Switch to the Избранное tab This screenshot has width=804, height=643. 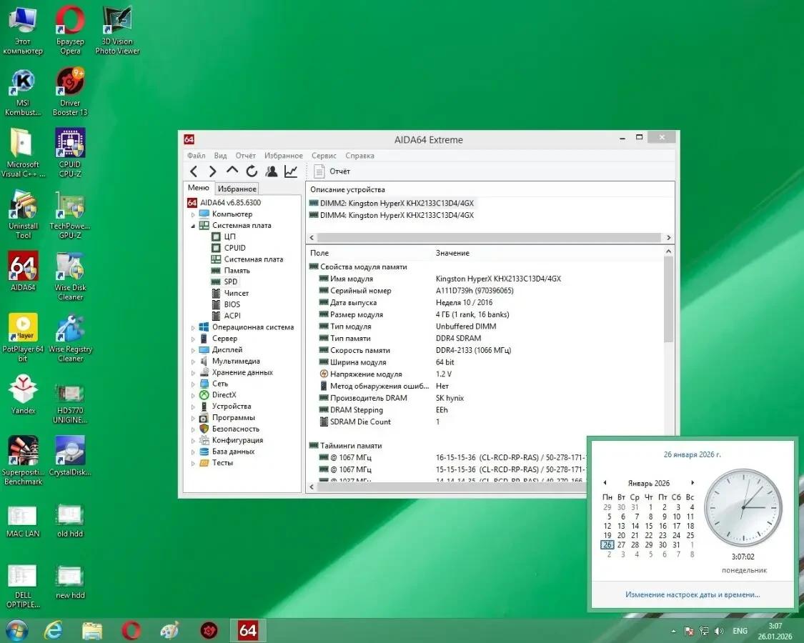click(237, 188)
